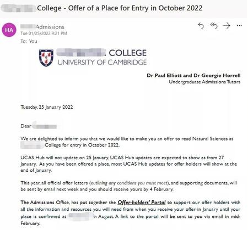Click the Reply All double-arrow icon
248x230 pixels.
coord(214,26)
